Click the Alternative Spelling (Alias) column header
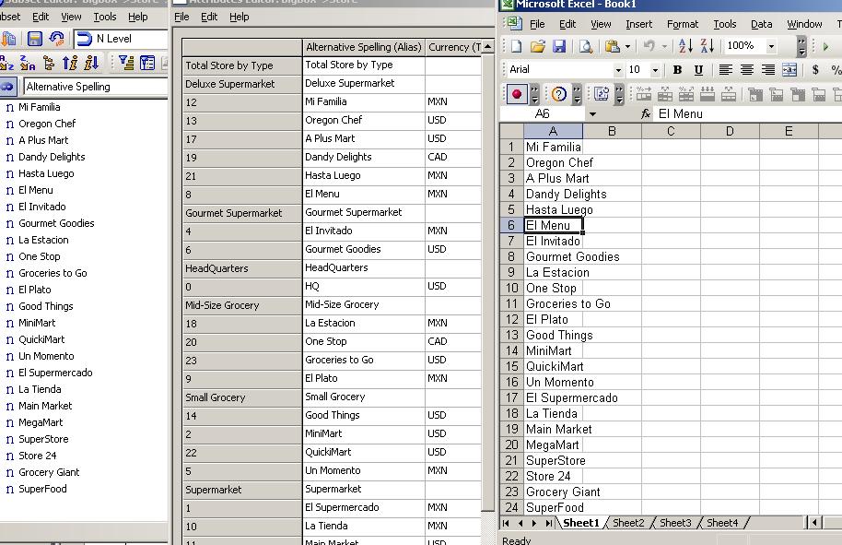Viewport: 842px width, 545px height. (364, 47)
